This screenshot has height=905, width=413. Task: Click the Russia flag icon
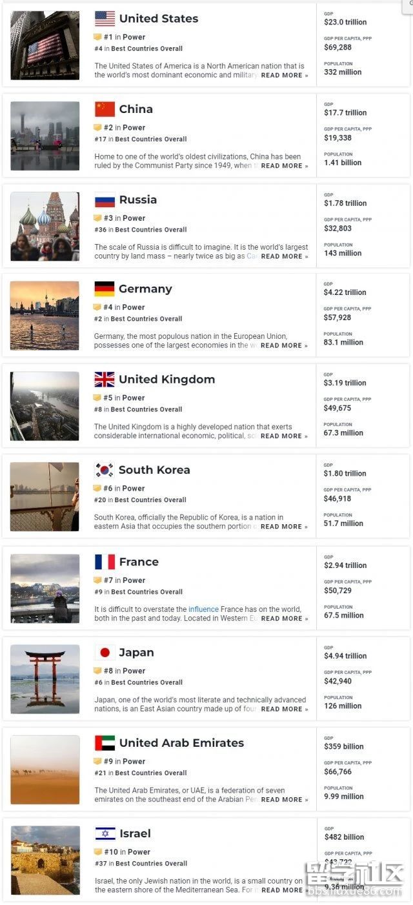point(105,199)
